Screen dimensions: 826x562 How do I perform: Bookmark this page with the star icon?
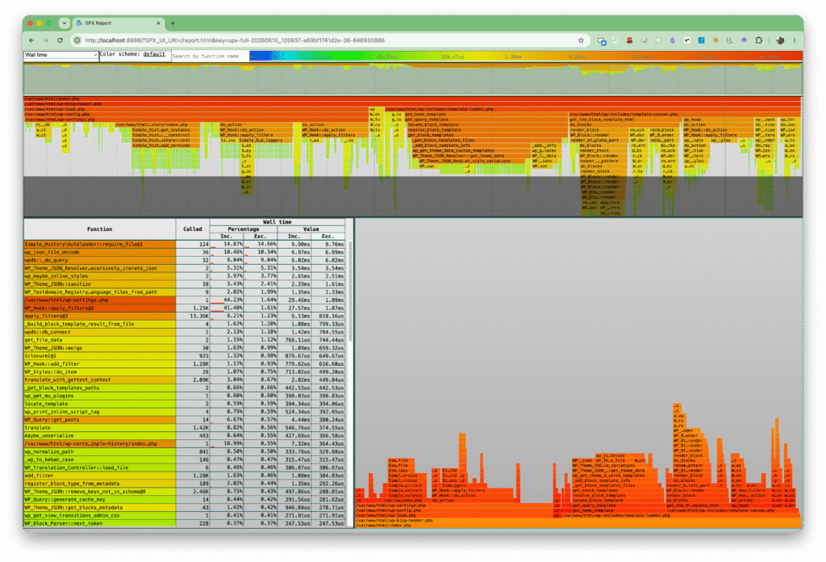point(581,40)
